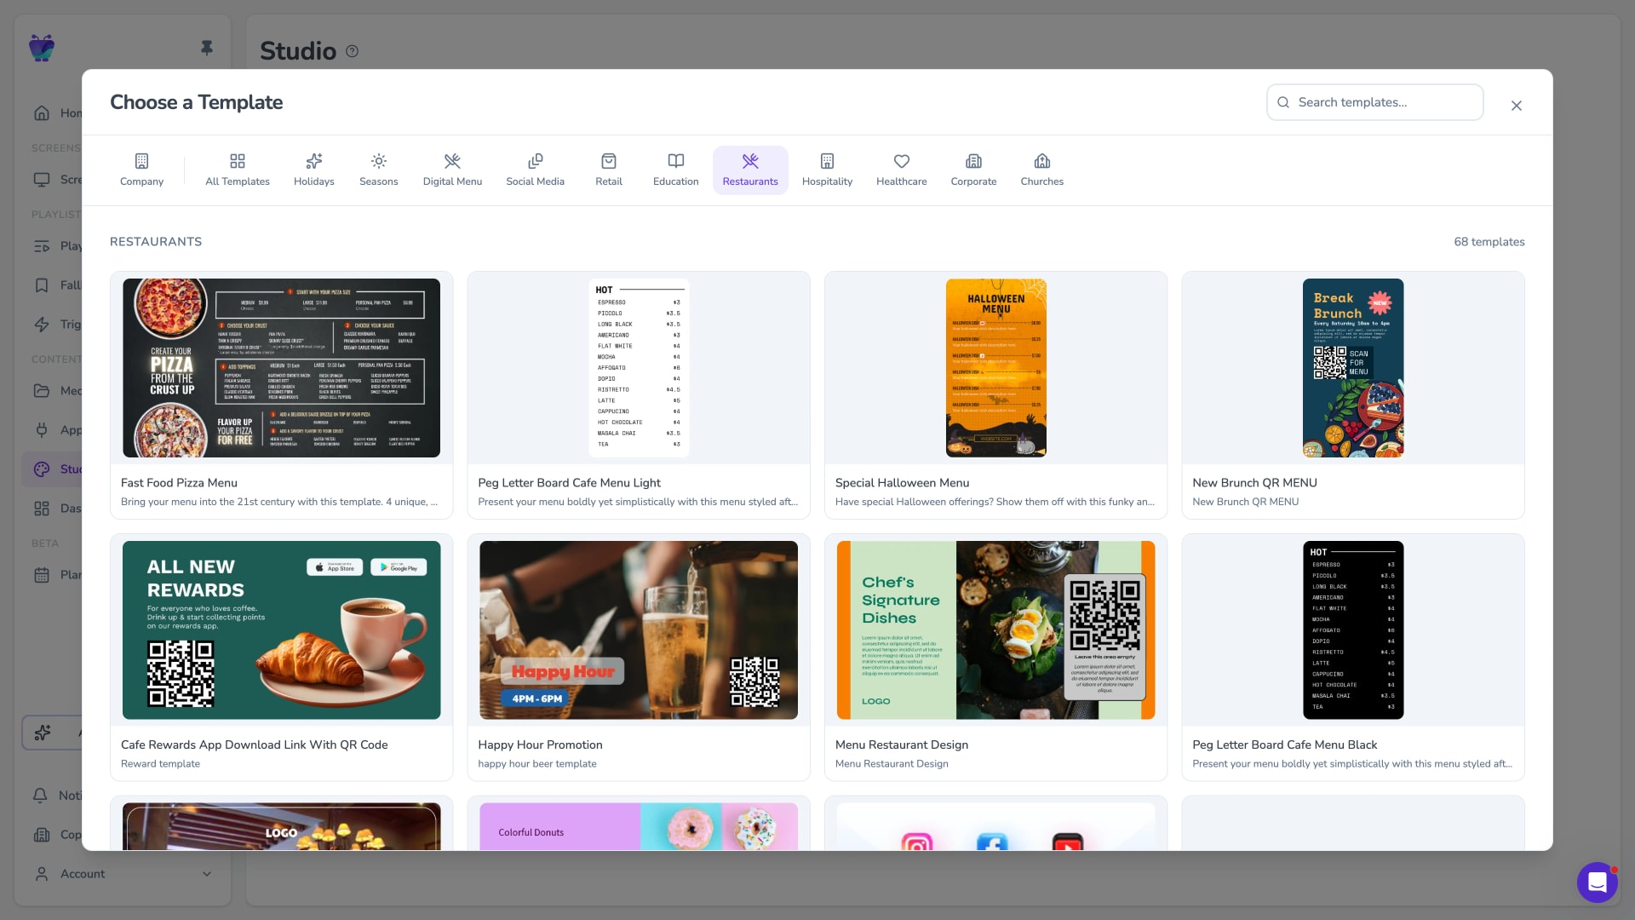
Task: Select Fast Food Pizza Menu thumbnail
Action: tap(282, 368)
